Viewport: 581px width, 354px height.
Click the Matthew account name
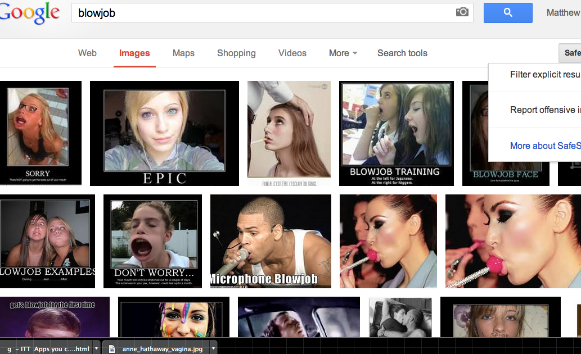pos(563,13)
